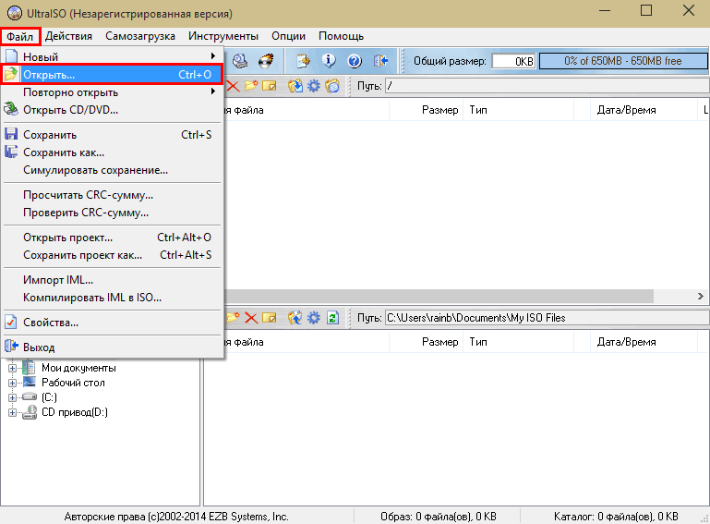Sort lower pane by Размер column
This screenshot has height=524, width=710.
pyautogui.click(x=426, y=342)
